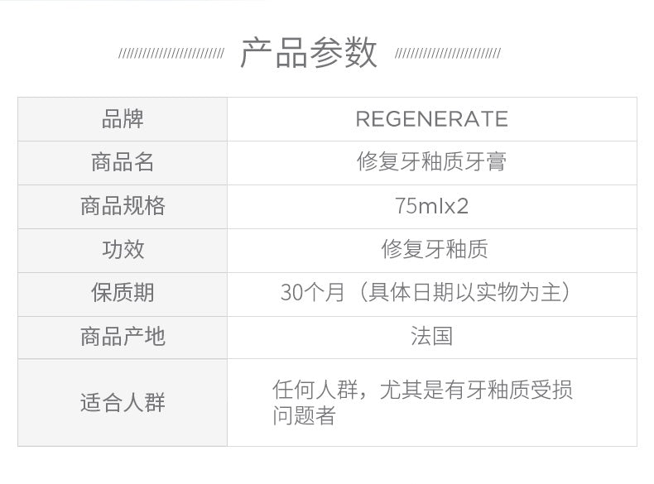Select the 适合人群 label cell
654x484 pixels.
(x=123, y=403)
